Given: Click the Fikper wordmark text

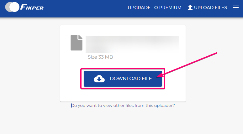Looking at the screenshot, I should (x=32, y=7).
